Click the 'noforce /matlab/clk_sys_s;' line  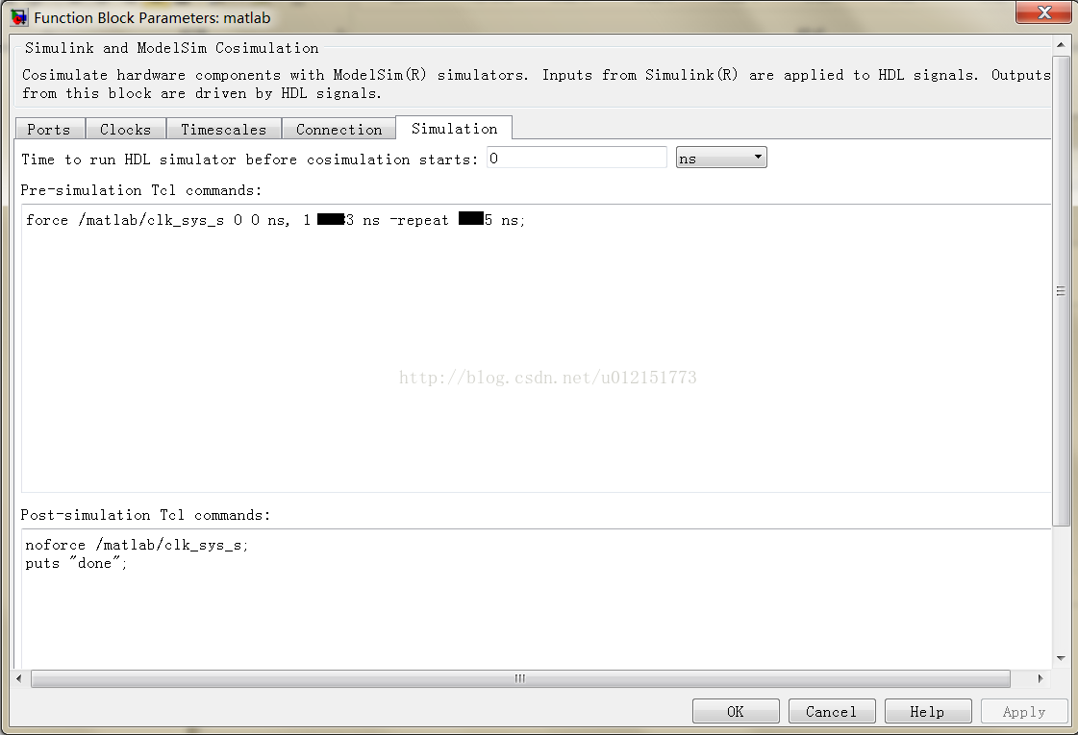pyautogui.click(x=137, y=545)
